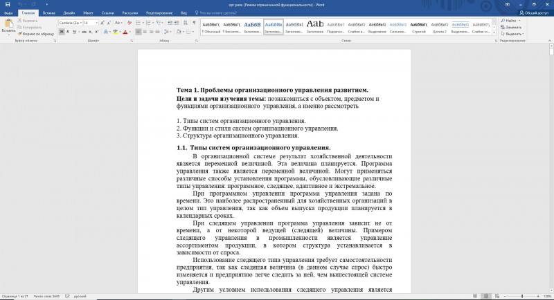Viewport: 554px width, 300px height.
Task: Open ribbon display options icon
Action: 508,5
